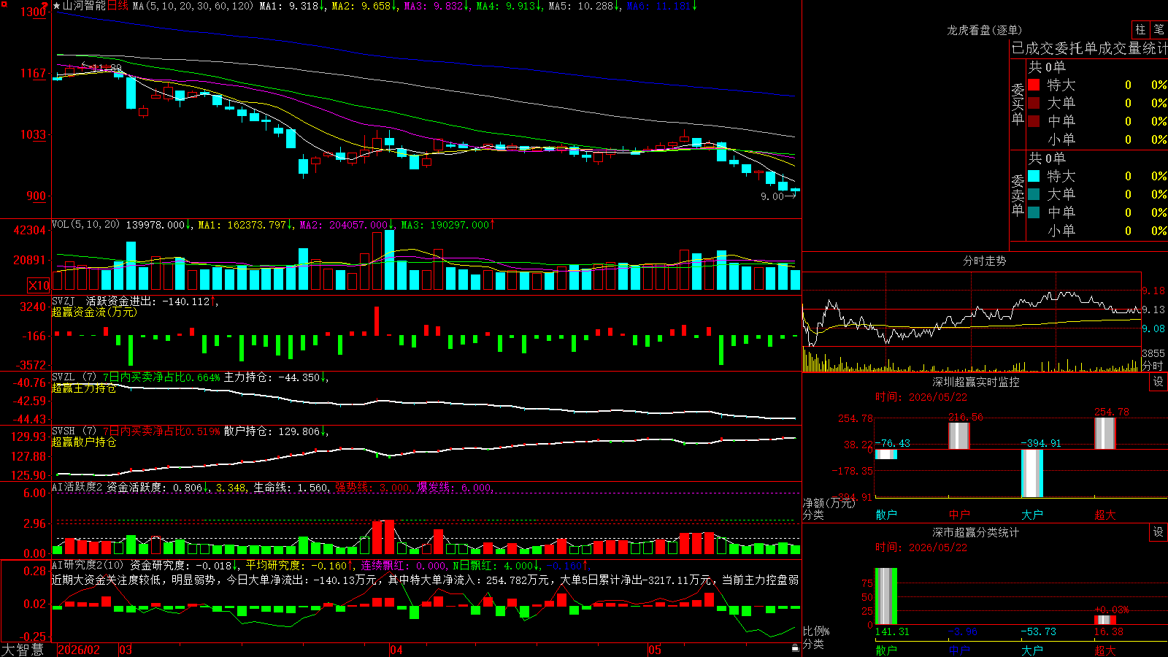Click the 2026/02 date marker on timeline
The height and width of the screenshot is (657, 1168).
pos(79,650)
